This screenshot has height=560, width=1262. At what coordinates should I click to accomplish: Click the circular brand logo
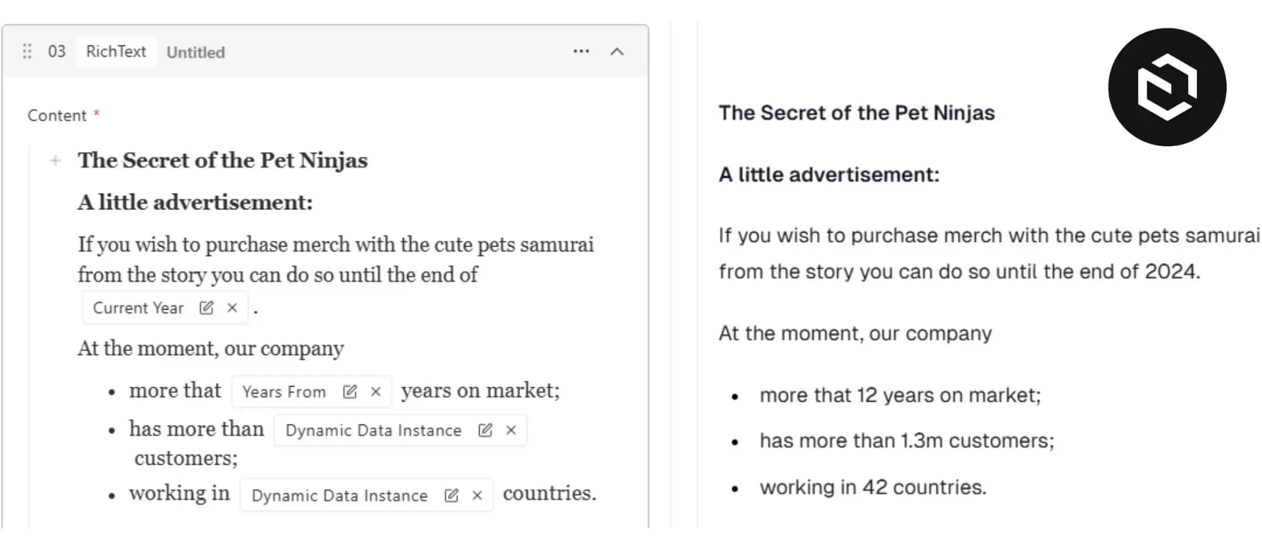point(1166,88)
